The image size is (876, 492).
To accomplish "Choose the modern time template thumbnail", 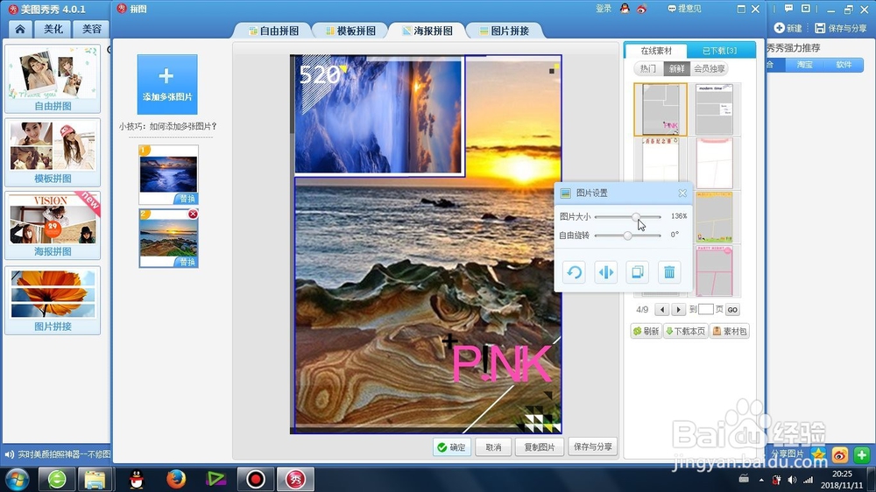I will click(x=715, y=109).
